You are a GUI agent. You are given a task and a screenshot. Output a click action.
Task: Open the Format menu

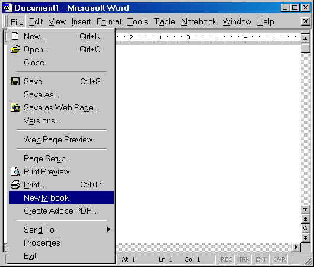(109, 22)
